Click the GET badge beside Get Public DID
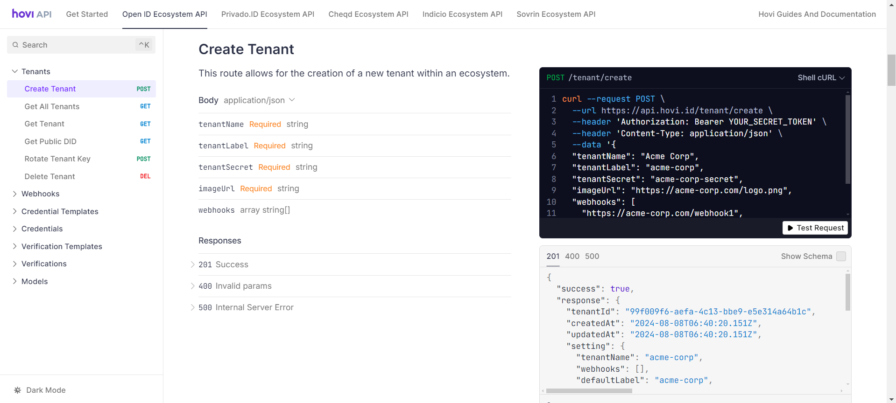 point(145,141)
